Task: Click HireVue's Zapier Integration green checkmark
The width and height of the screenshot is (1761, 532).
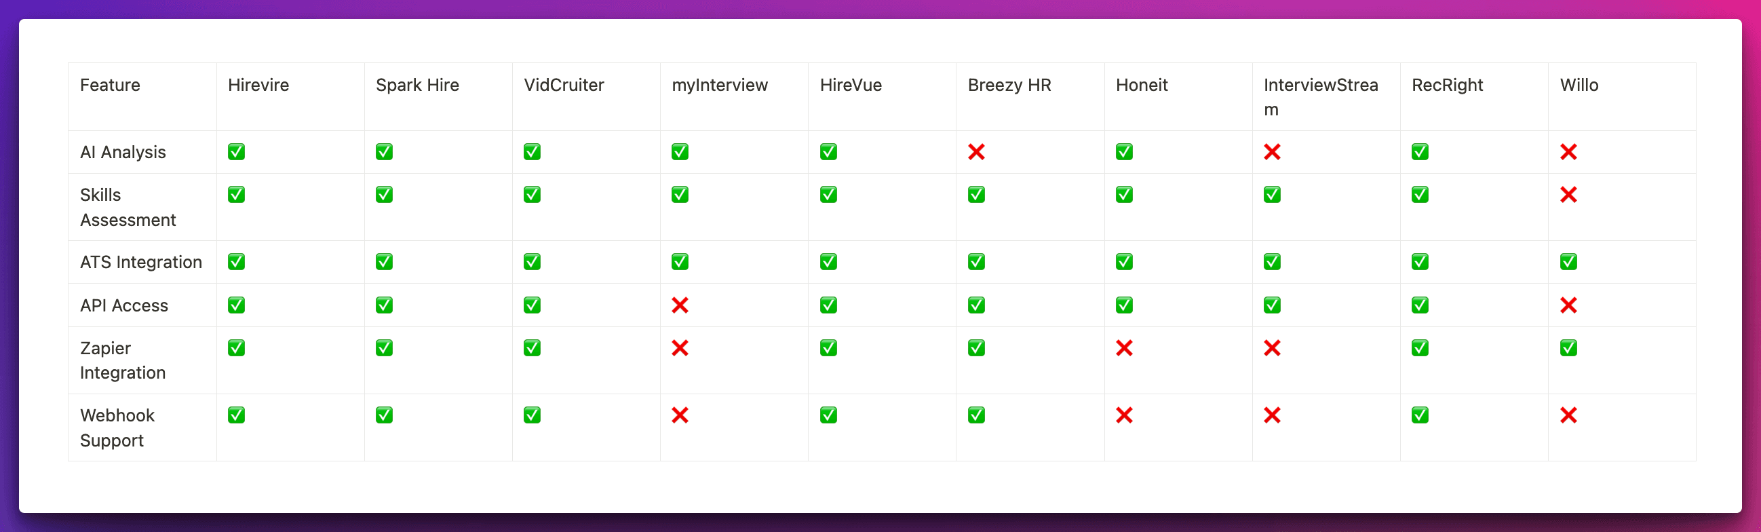Action: coord(828,348)
